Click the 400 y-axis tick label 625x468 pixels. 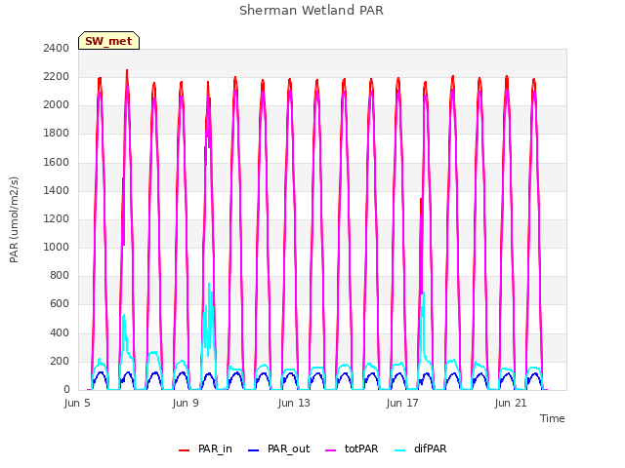(x=60, y=332)
